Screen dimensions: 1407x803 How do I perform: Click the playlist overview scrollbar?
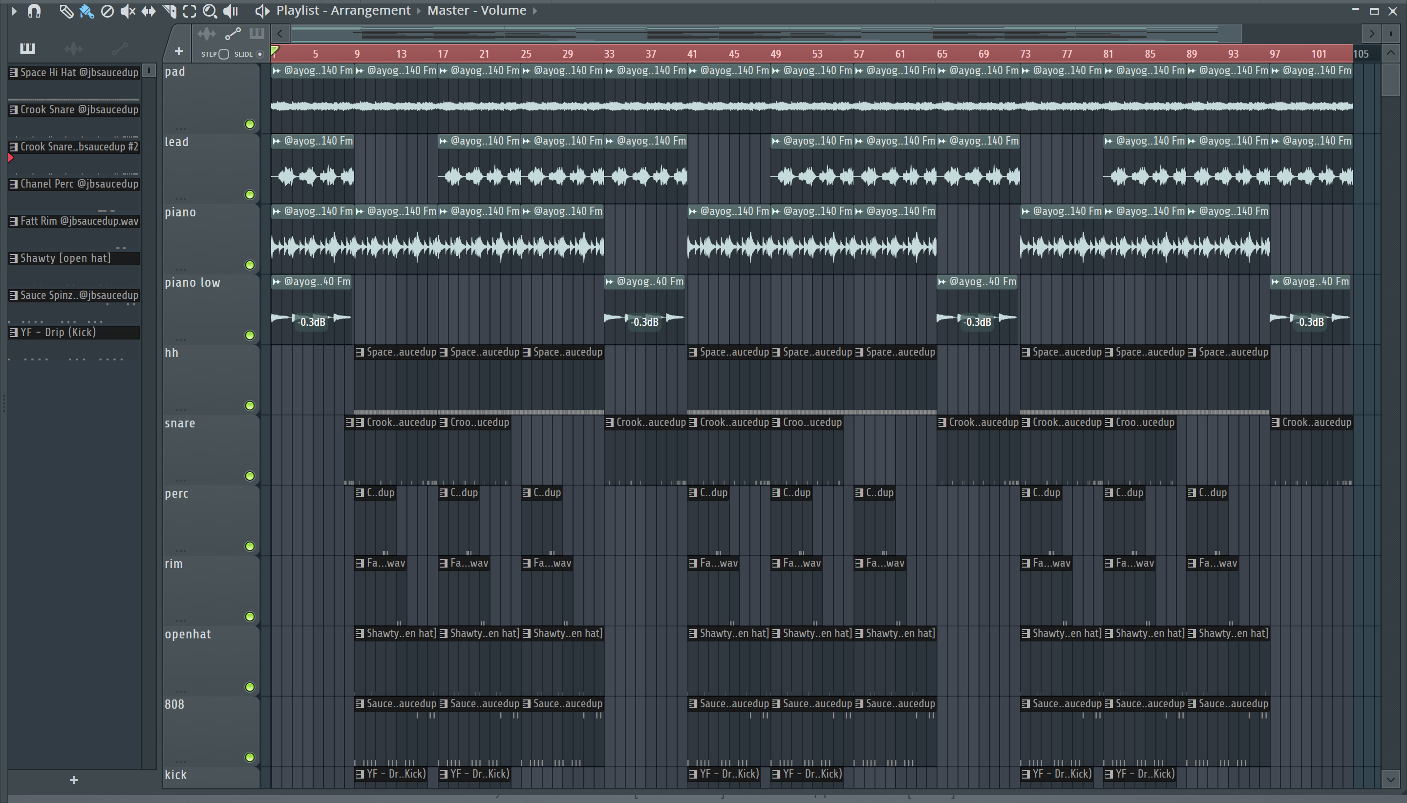pyautogui.click(x=766, y=34)
